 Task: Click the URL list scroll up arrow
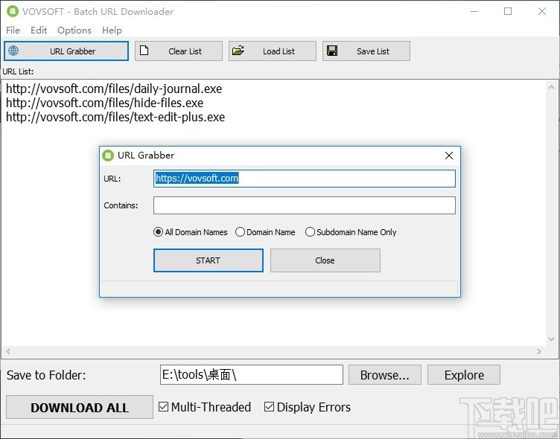coord(551,88)
